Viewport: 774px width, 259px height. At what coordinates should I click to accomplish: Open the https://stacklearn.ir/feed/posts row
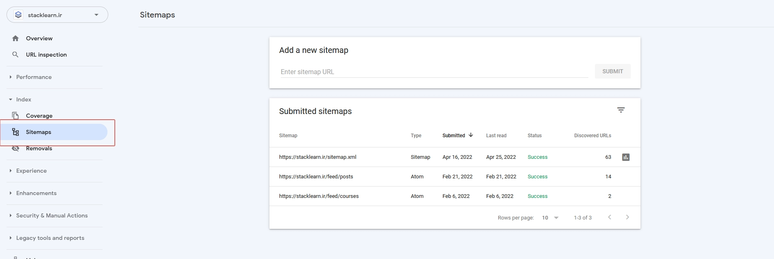(x=455, y=177)
